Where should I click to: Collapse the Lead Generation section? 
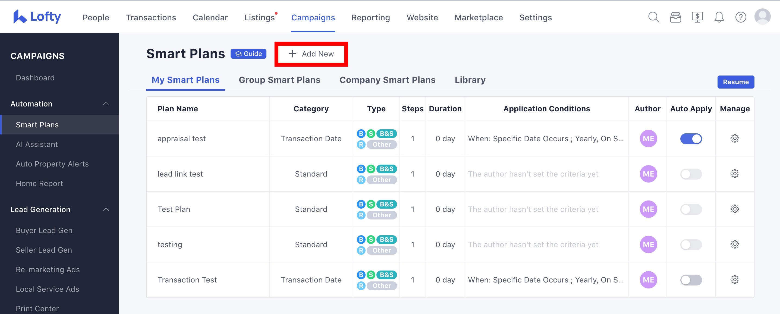point(106,209)
